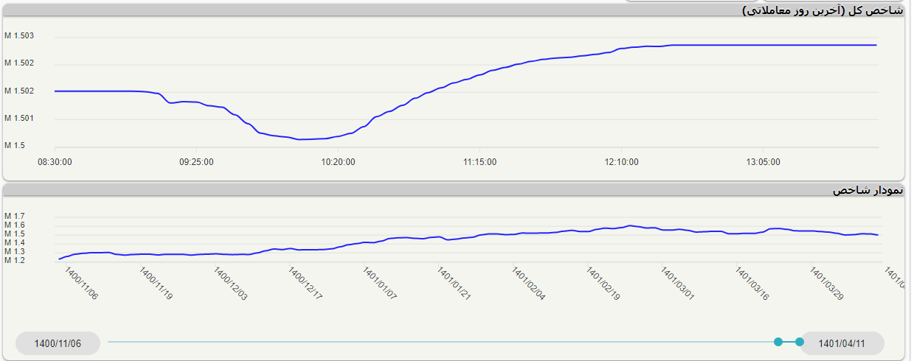
Task: Click the right handle of the date range slider
Action: click(800, 342)
